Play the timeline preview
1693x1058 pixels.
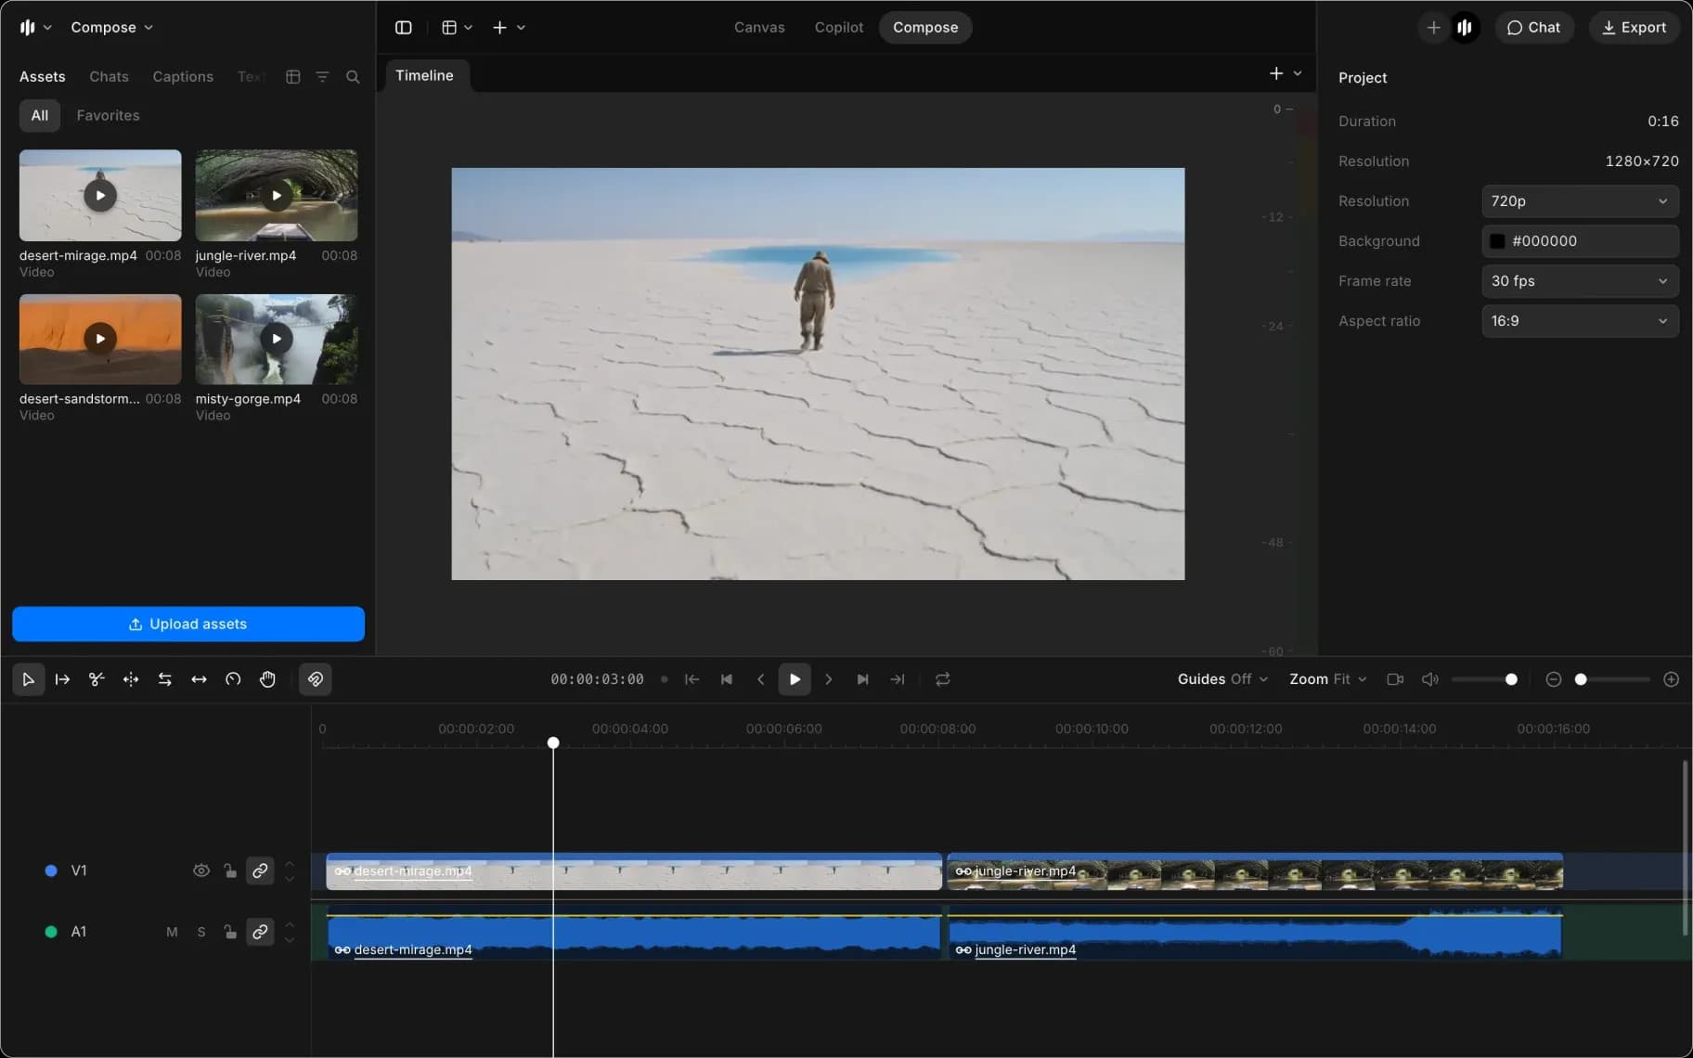(x=795, y=679)
